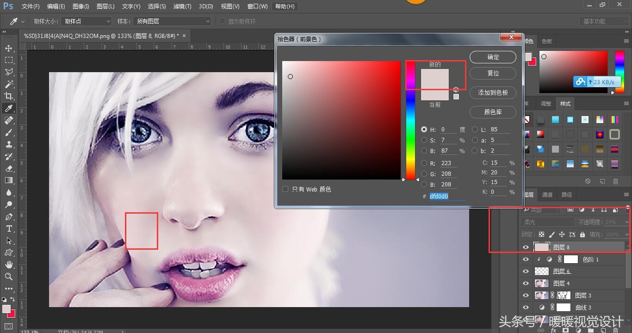Viewport: 632px width, 333px height.
Task: Open the 取样大小 dropdown
Action: (x=87, y=21)
